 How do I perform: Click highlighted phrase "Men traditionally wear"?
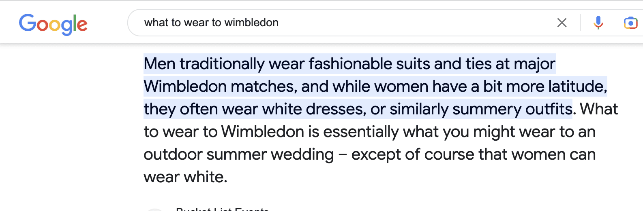224,64
